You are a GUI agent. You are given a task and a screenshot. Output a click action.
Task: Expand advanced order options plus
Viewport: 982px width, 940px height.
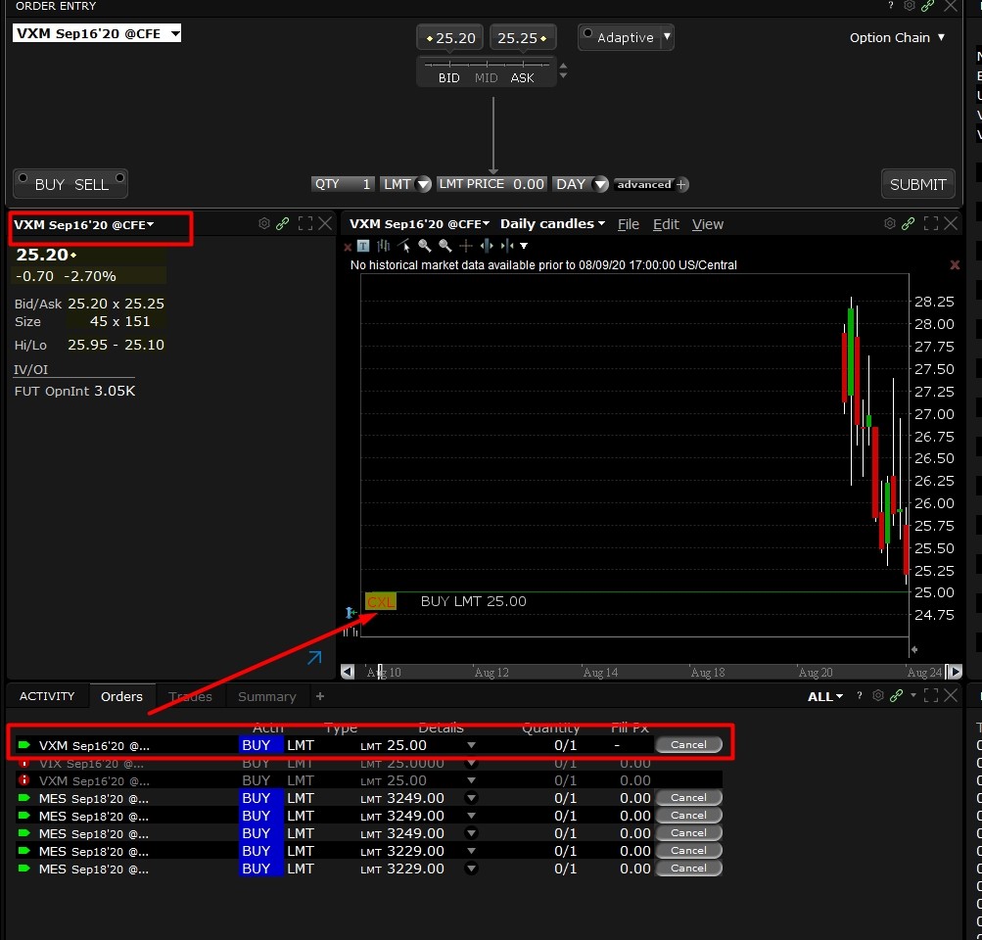point(681,184)
